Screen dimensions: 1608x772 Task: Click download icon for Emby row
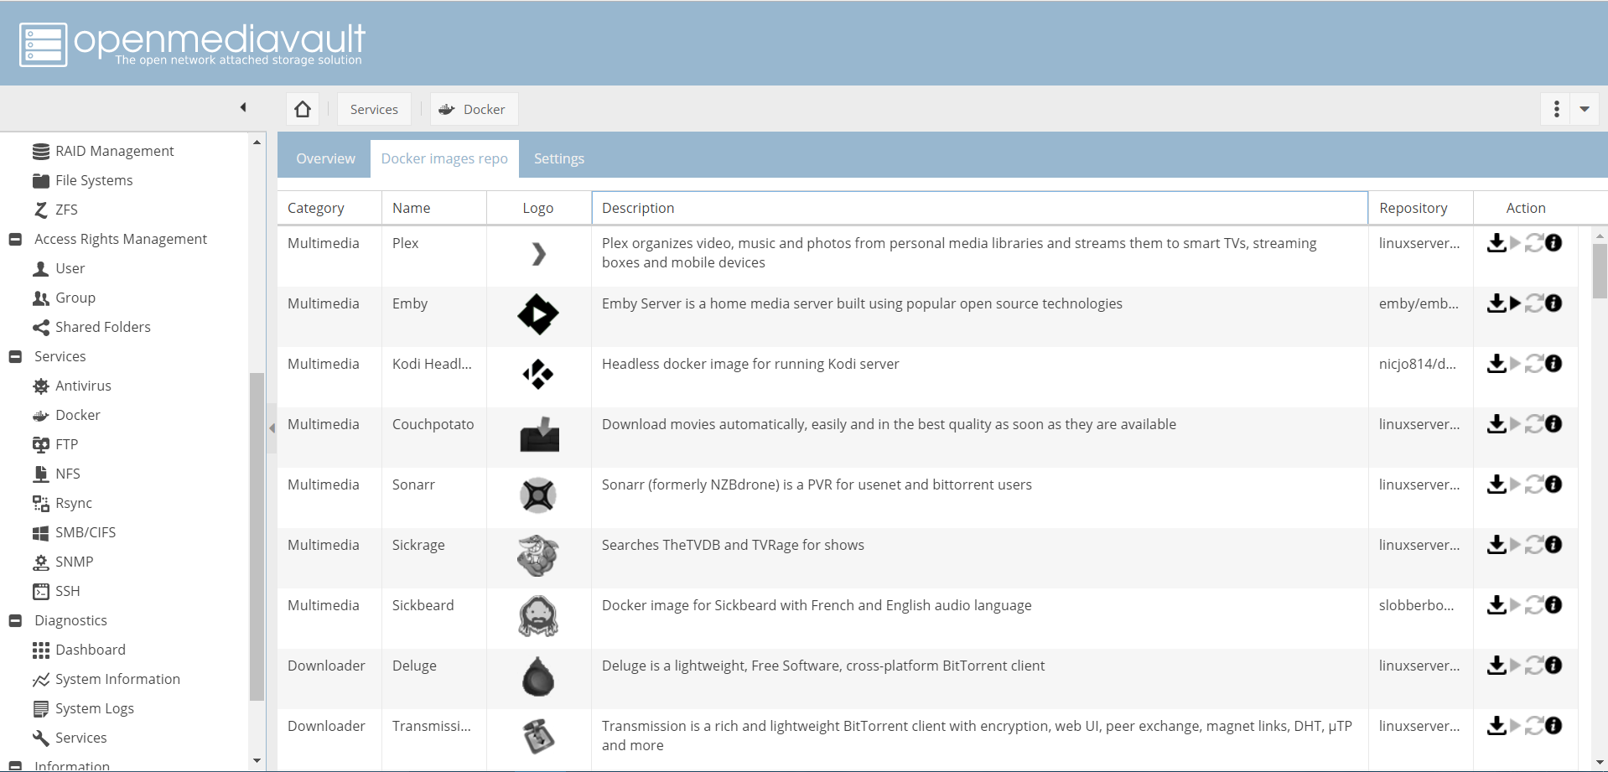coord(1496,303)
